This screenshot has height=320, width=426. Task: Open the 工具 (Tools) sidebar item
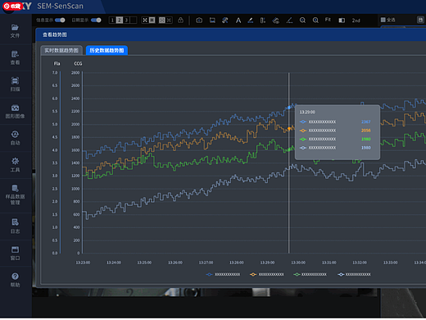(15, 165)
